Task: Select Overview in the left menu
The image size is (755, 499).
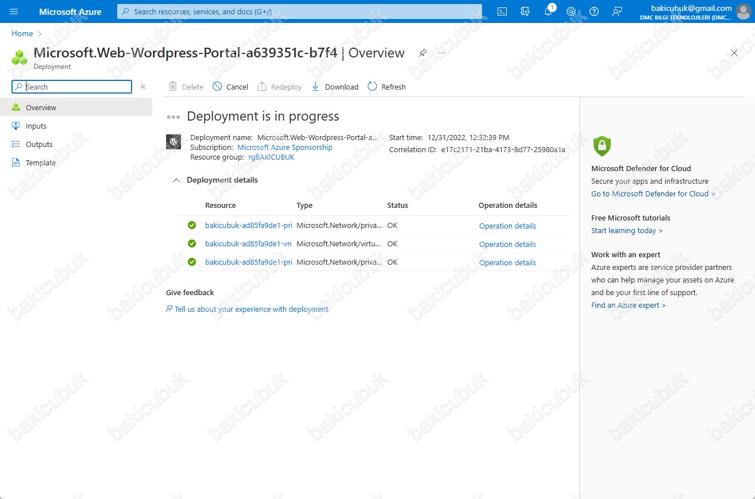Action: coord(76,107)
